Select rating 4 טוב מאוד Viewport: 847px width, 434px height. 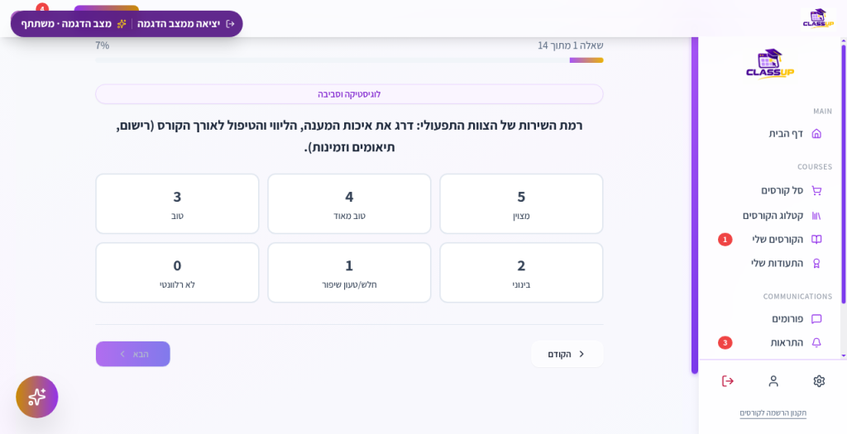(350, 203)
